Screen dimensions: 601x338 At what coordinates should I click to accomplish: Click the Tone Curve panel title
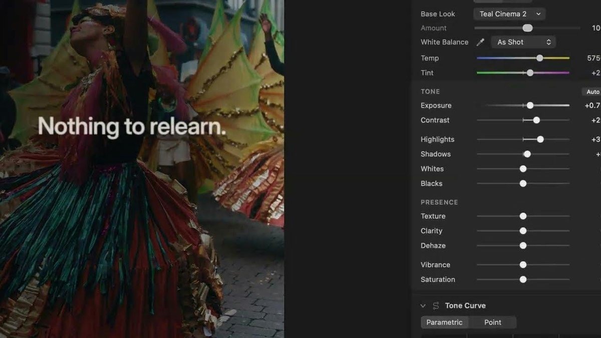(465, 305)
